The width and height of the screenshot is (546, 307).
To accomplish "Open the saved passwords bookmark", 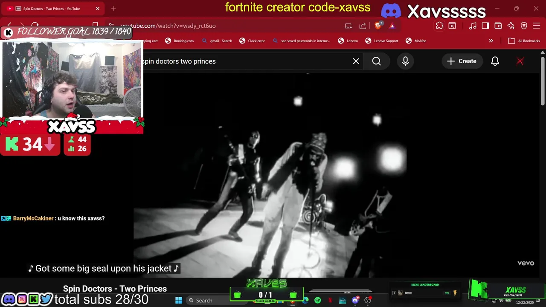I will (x=302, y=41).
